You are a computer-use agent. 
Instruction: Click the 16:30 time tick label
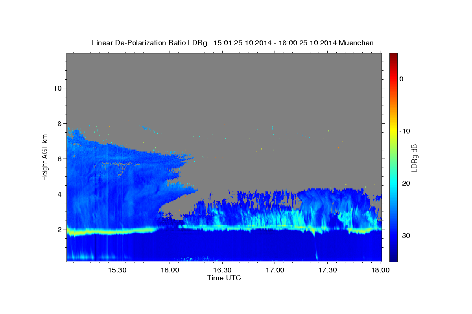coord(222,270)
